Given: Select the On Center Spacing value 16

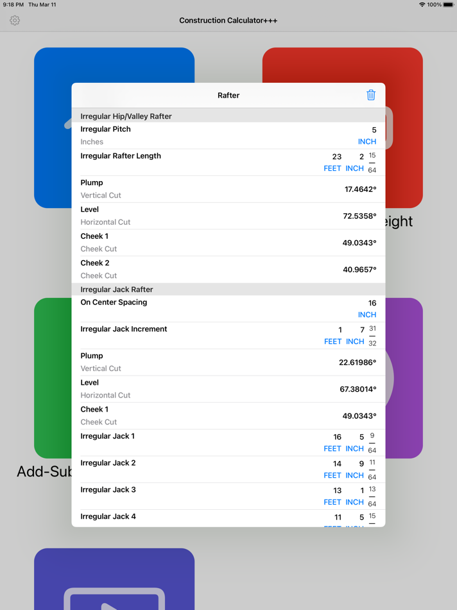Looking at the screenshot, I should [x=372, y=303].
